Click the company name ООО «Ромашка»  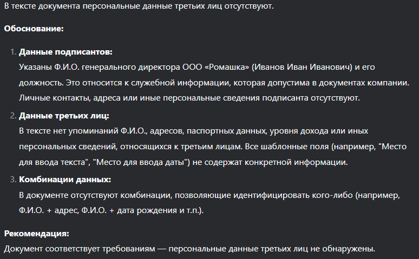[x=215, y=67]
